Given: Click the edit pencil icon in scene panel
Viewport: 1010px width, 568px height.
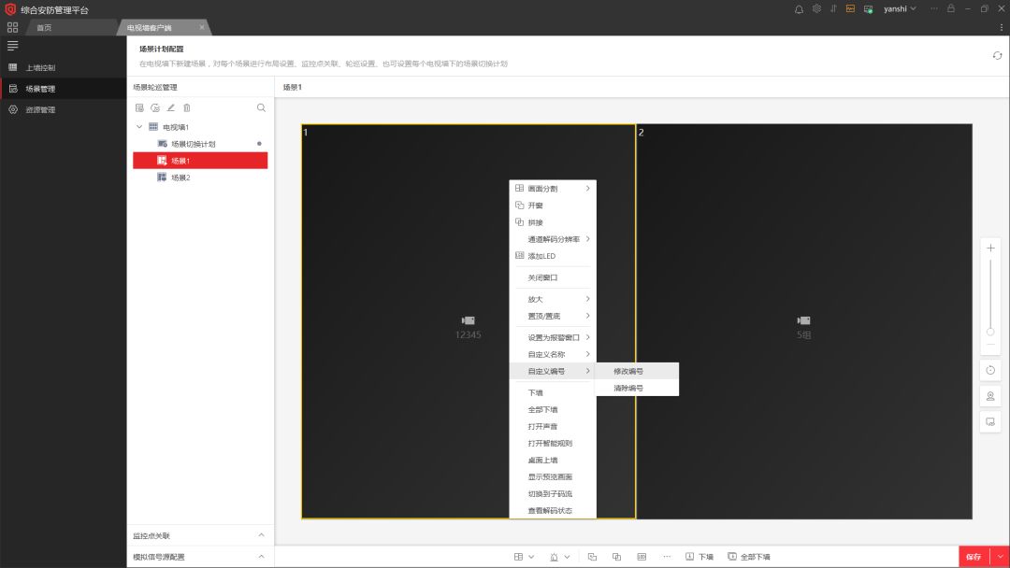Looking at the screenshot, I should point(170,108).
